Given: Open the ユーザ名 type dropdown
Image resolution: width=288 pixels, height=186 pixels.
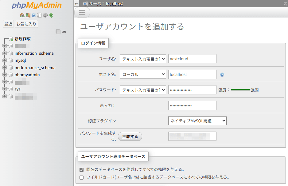Looking at the screenshot, I should (143, 59).
